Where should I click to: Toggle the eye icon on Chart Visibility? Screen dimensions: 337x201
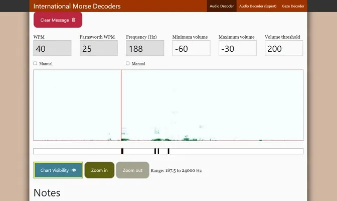point(74,170)
